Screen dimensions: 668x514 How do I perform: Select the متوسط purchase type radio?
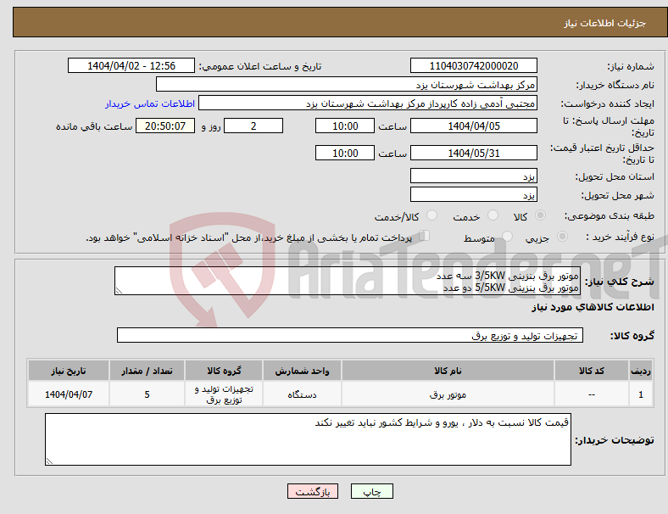507,237
